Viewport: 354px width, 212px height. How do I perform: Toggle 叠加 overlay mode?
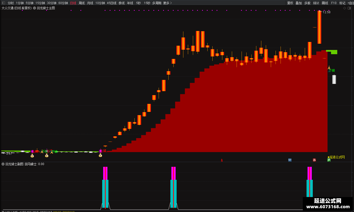tap(299, 3)
